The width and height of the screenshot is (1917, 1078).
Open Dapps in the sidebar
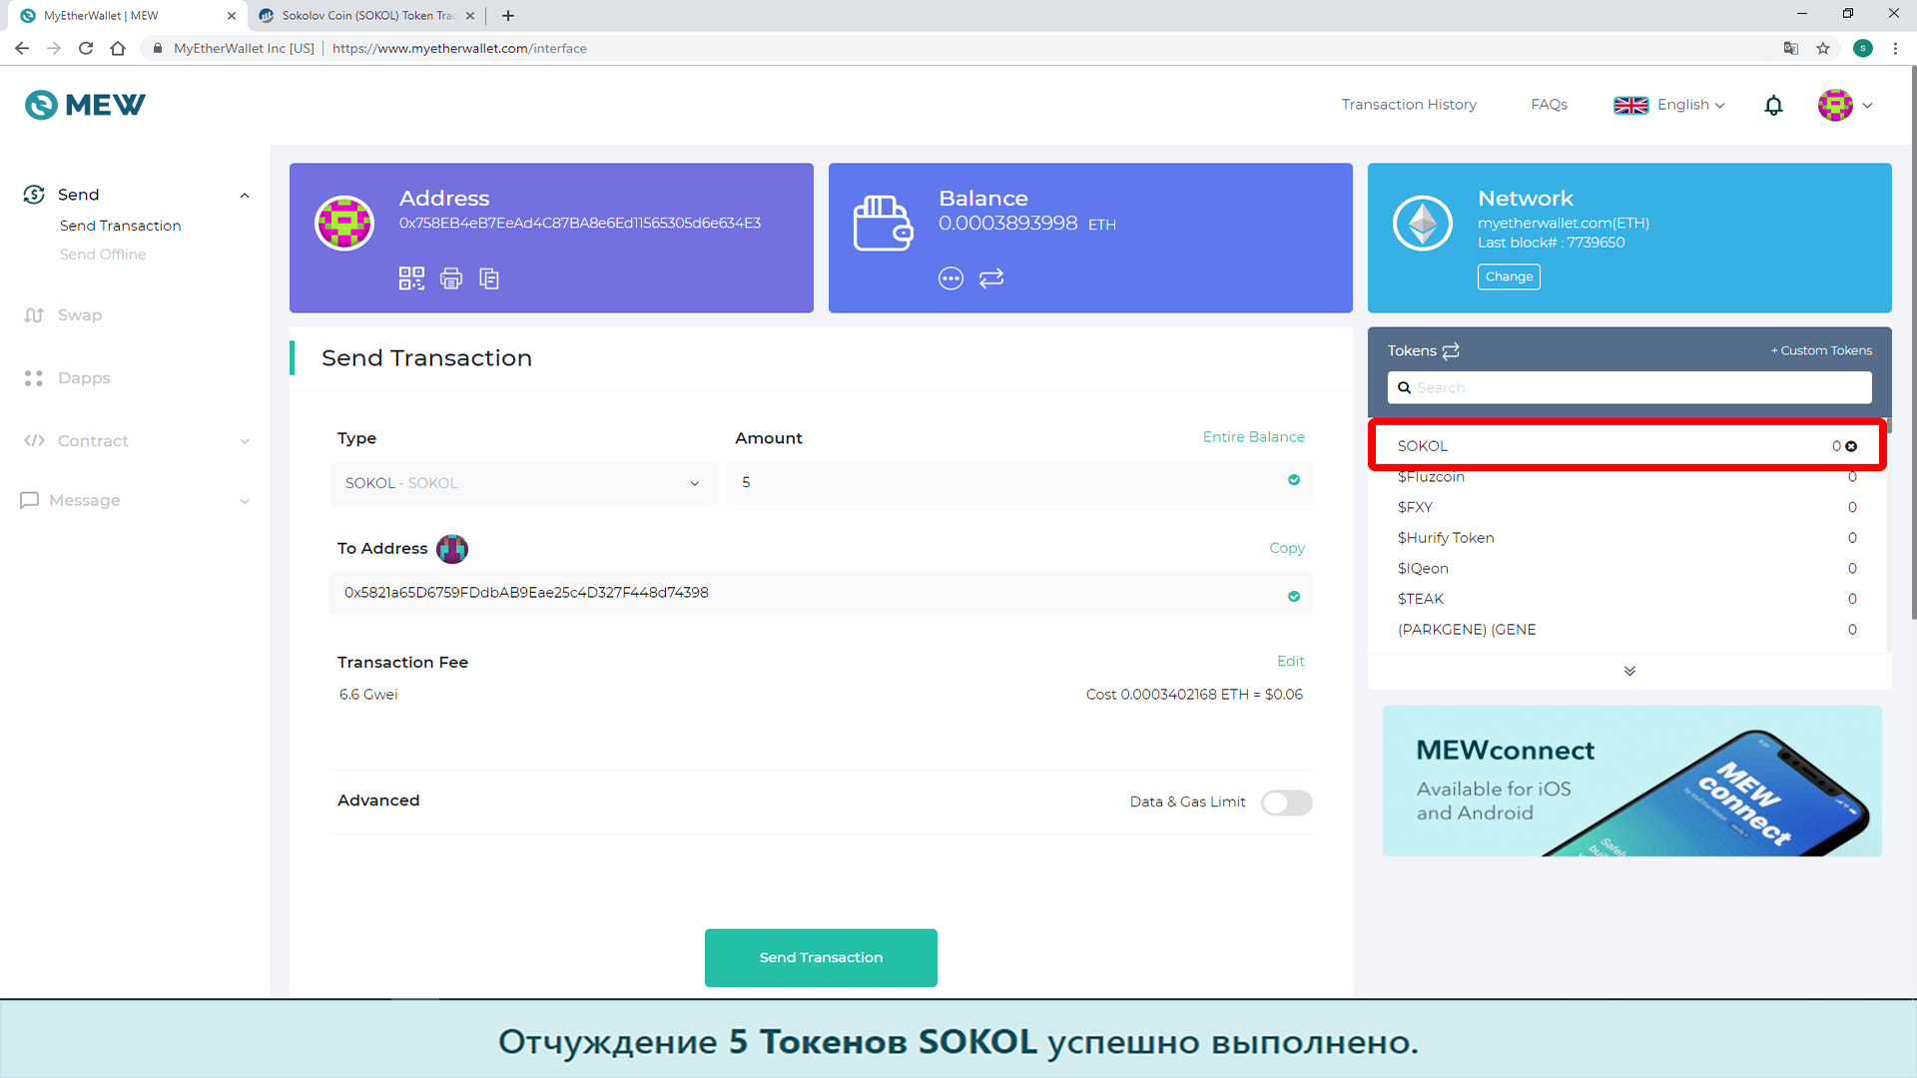[x=67, y=378]
